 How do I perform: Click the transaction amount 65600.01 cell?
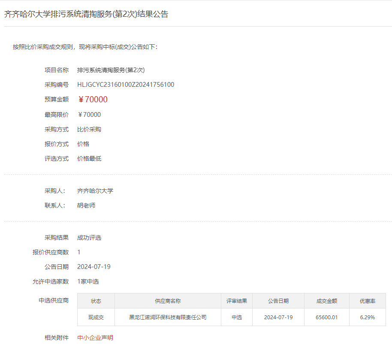coord(326,317)
